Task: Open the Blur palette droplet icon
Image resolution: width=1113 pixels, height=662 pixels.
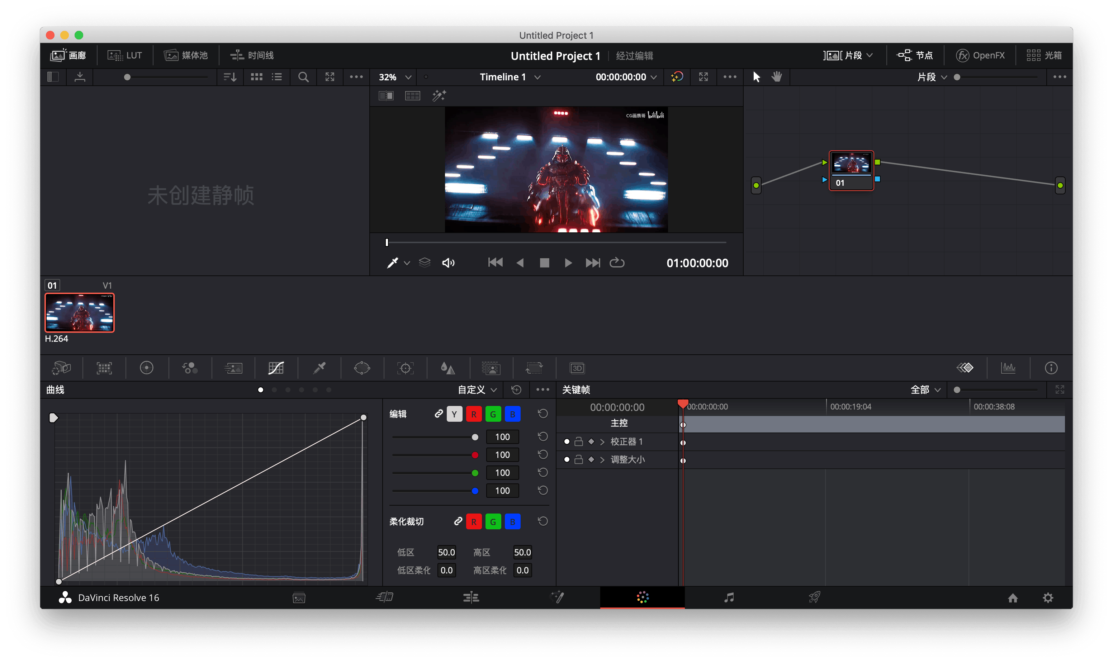Action: pyautogui.click(x=448, y=368)
